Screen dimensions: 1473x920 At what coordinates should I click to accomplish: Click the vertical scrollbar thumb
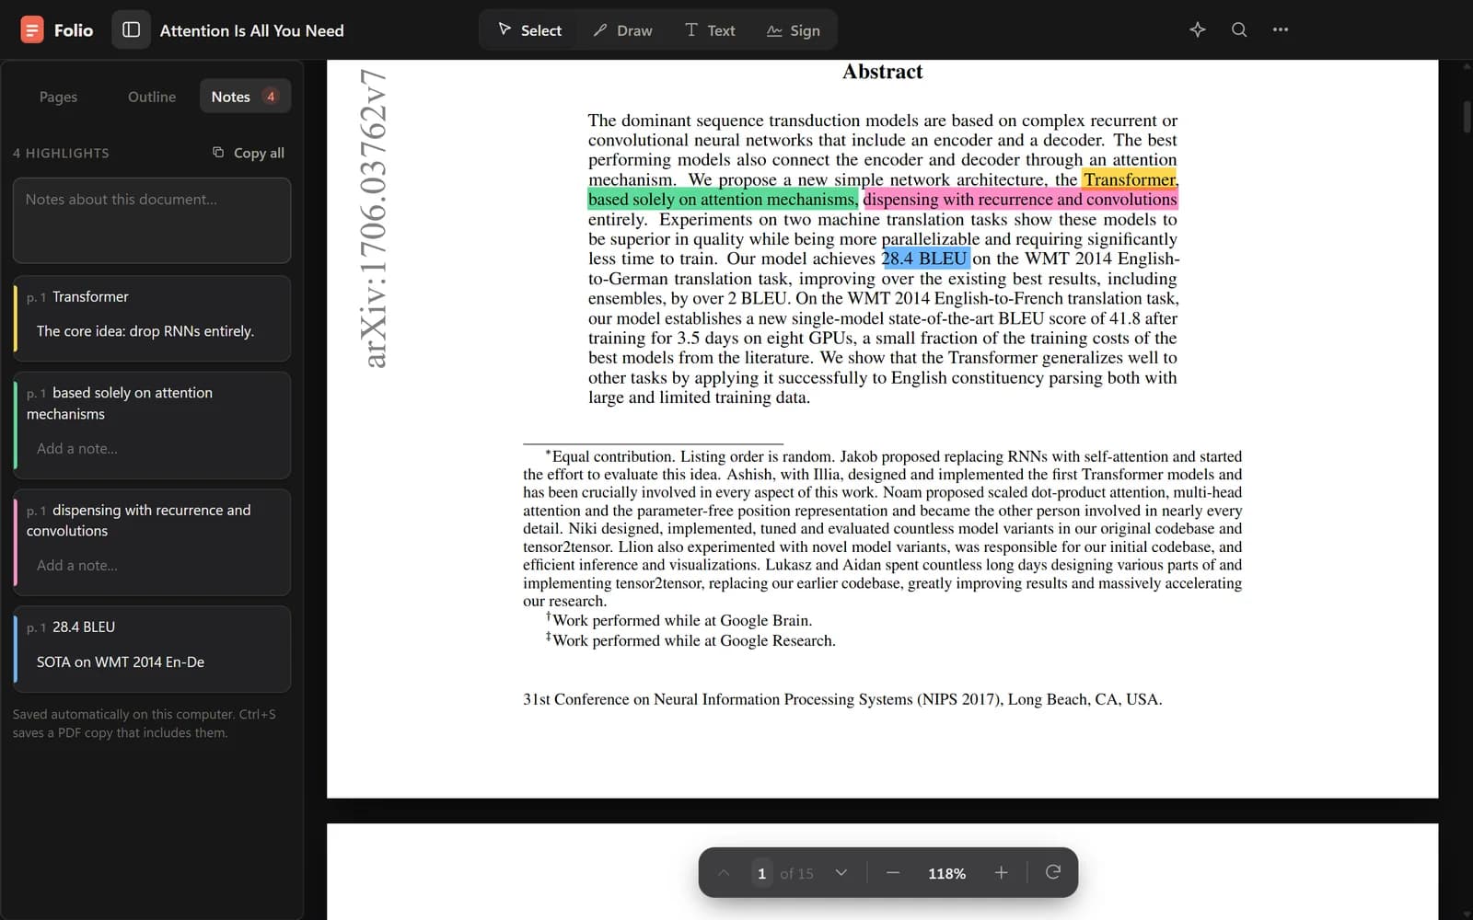pyautogui.click(x=1467, y=118)
